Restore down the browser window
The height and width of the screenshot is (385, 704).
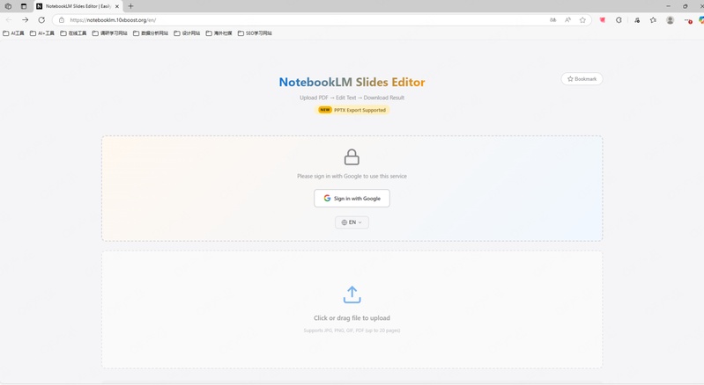(685, 6)
